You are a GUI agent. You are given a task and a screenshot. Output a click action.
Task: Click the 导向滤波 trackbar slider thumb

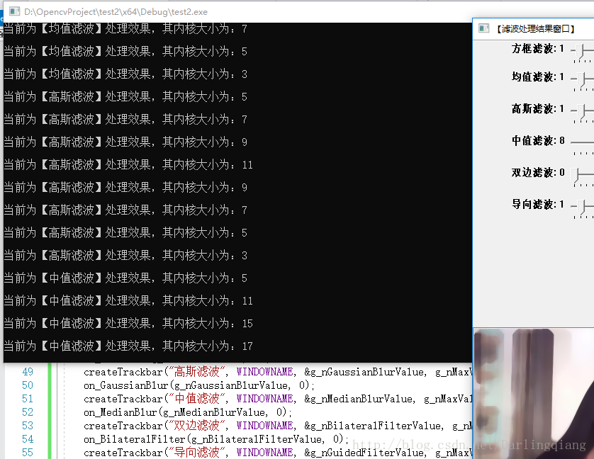(x=581, y=207)
